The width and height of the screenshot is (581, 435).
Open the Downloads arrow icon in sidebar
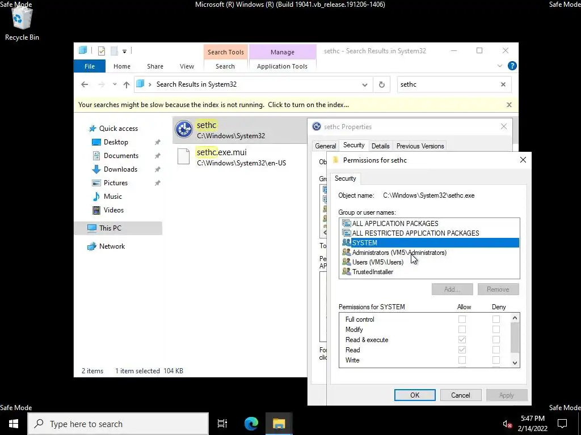point(96,169)
